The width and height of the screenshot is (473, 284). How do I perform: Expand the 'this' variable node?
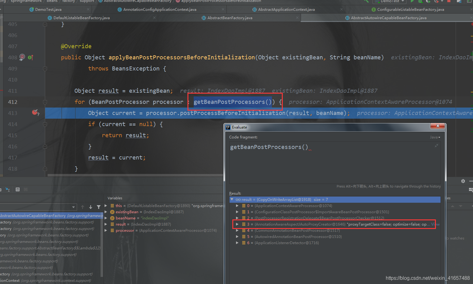[106, 206]
